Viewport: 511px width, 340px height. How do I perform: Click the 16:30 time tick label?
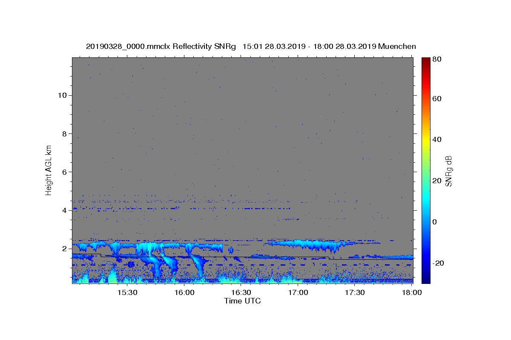tap(241, 293)
